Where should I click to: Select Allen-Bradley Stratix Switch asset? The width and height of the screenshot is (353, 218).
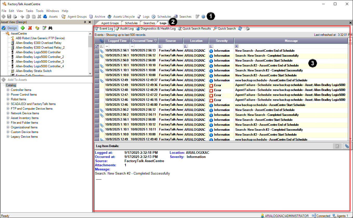[33, 71]
